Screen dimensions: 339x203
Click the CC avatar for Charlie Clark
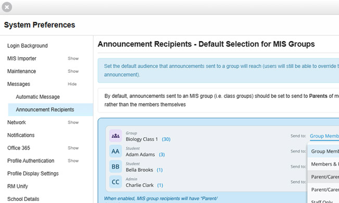pyautogui.click(x=116, y=182)
